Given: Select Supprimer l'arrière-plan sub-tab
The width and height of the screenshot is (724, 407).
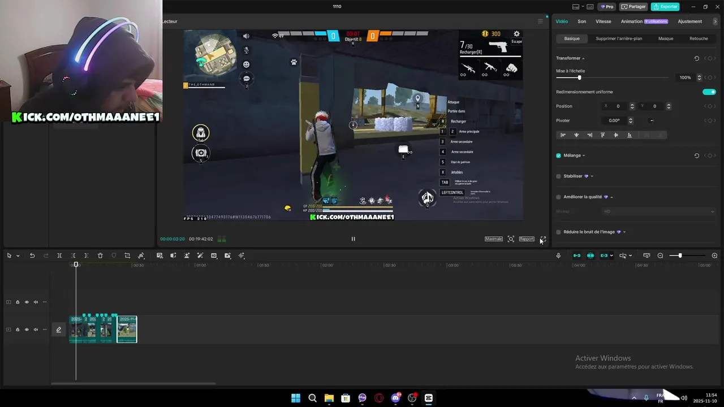Looking at the screenshot, I should pyautogui.click(x=619, y=38).
